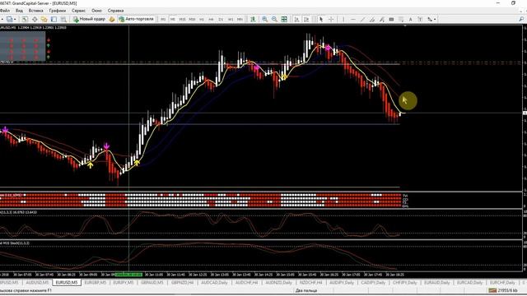Screen dimensions: 527x296
Task: Switch to AUDUSD,M5 chart tab
Action: tap(37, 283)
